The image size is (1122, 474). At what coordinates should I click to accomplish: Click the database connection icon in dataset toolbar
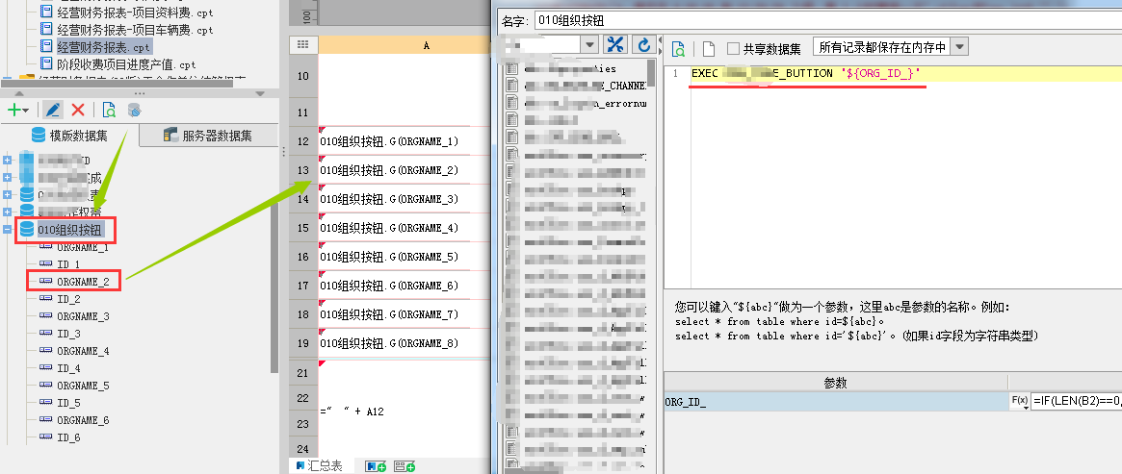point(135,110)
